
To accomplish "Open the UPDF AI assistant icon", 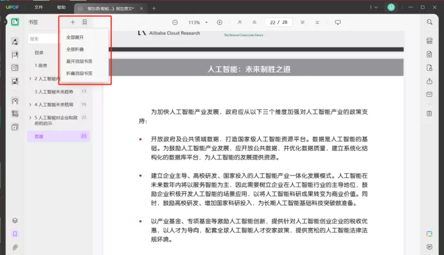I will pyautogui.click(x=430, y=234).
